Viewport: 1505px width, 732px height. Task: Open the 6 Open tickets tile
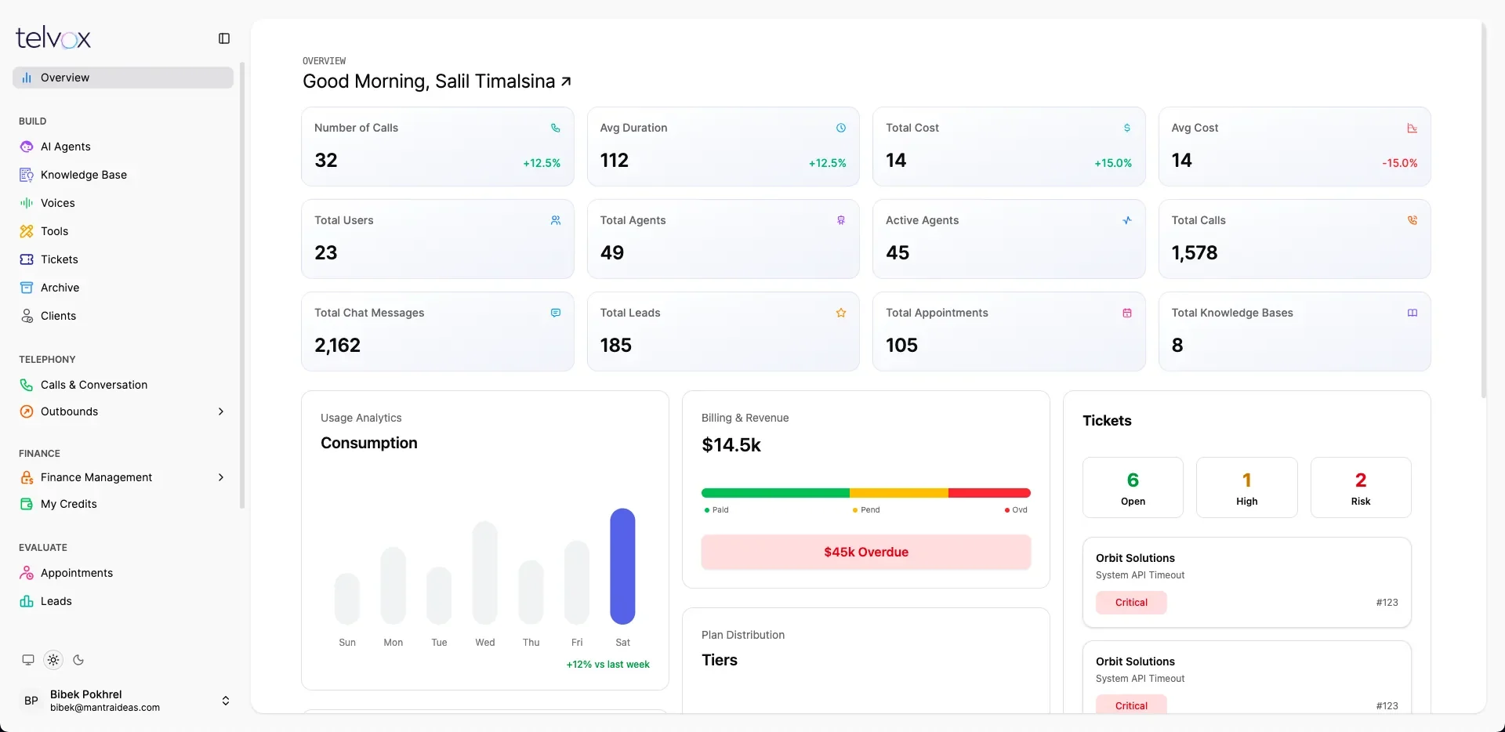(x=1133, y=487)
